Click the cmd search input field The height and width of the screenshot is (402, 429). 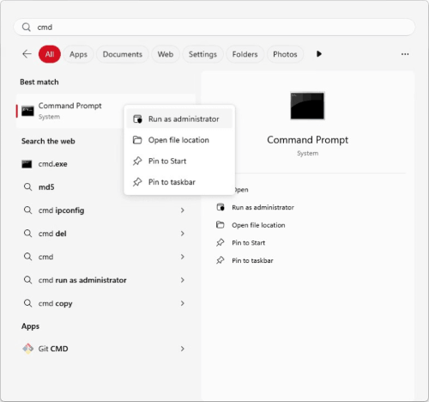pos(214,27)
